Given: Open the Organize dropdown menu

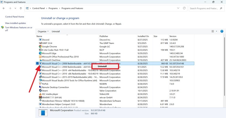Looking at the screenshot, I should pyautogui.click(x=43, y=31).
